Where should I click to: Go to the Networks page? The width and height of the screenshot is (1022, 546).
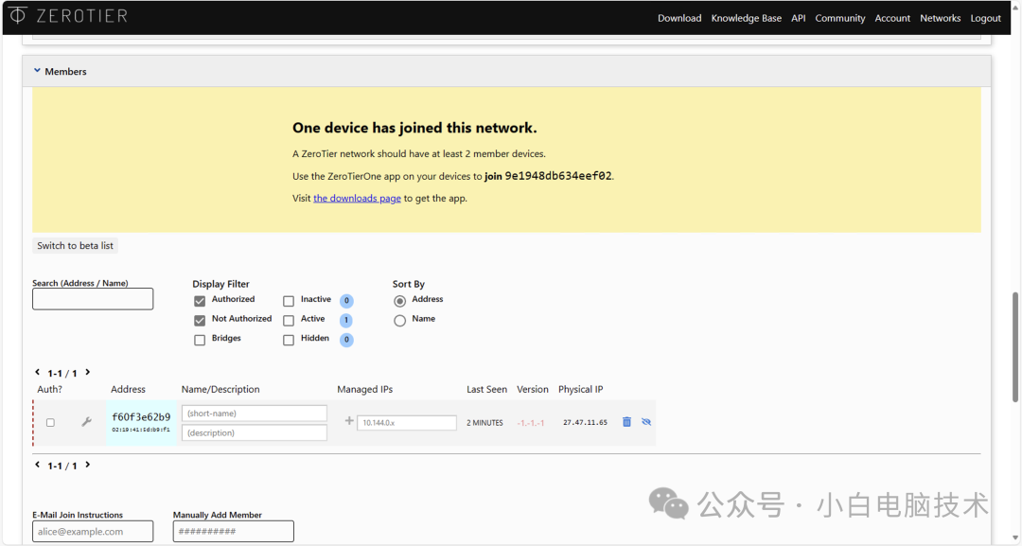pyautogui.click(x=940, y=18)
